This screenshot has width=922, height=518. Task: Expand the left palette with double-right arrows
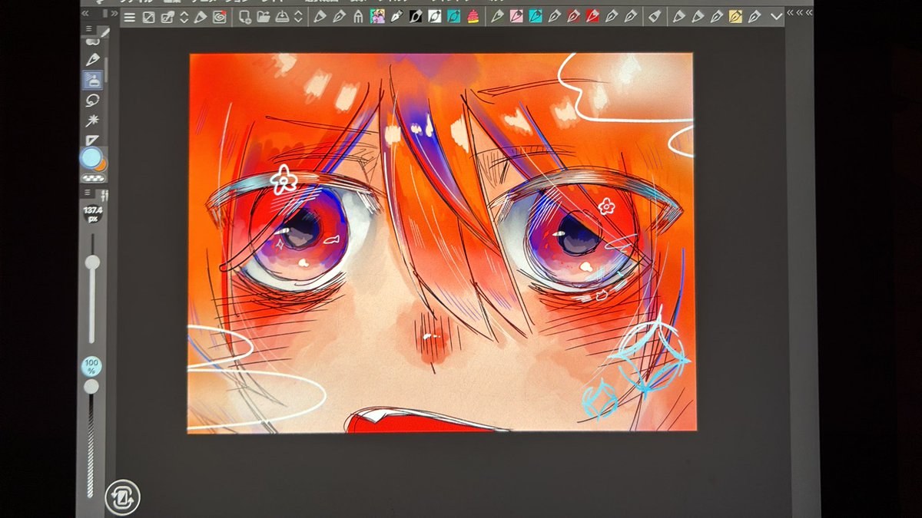pyautogui.click(x=114, y=14)
